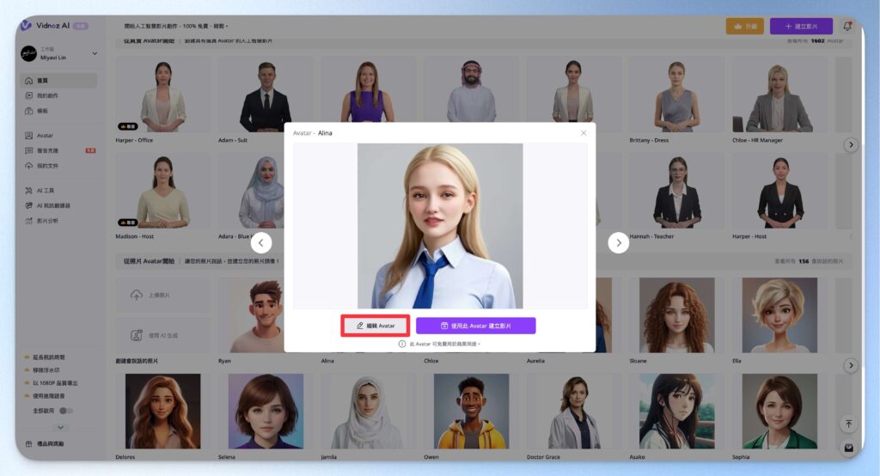
Task: Go to previous avatar with left arrow
Action: pos(261,243)
